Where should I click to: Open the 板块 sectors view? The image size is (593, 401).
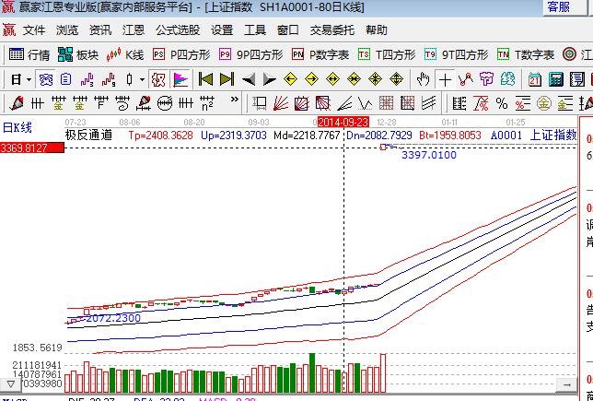coord(78,55)
